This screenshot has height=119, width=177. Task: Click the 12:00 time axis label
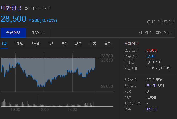click(44, 109)
